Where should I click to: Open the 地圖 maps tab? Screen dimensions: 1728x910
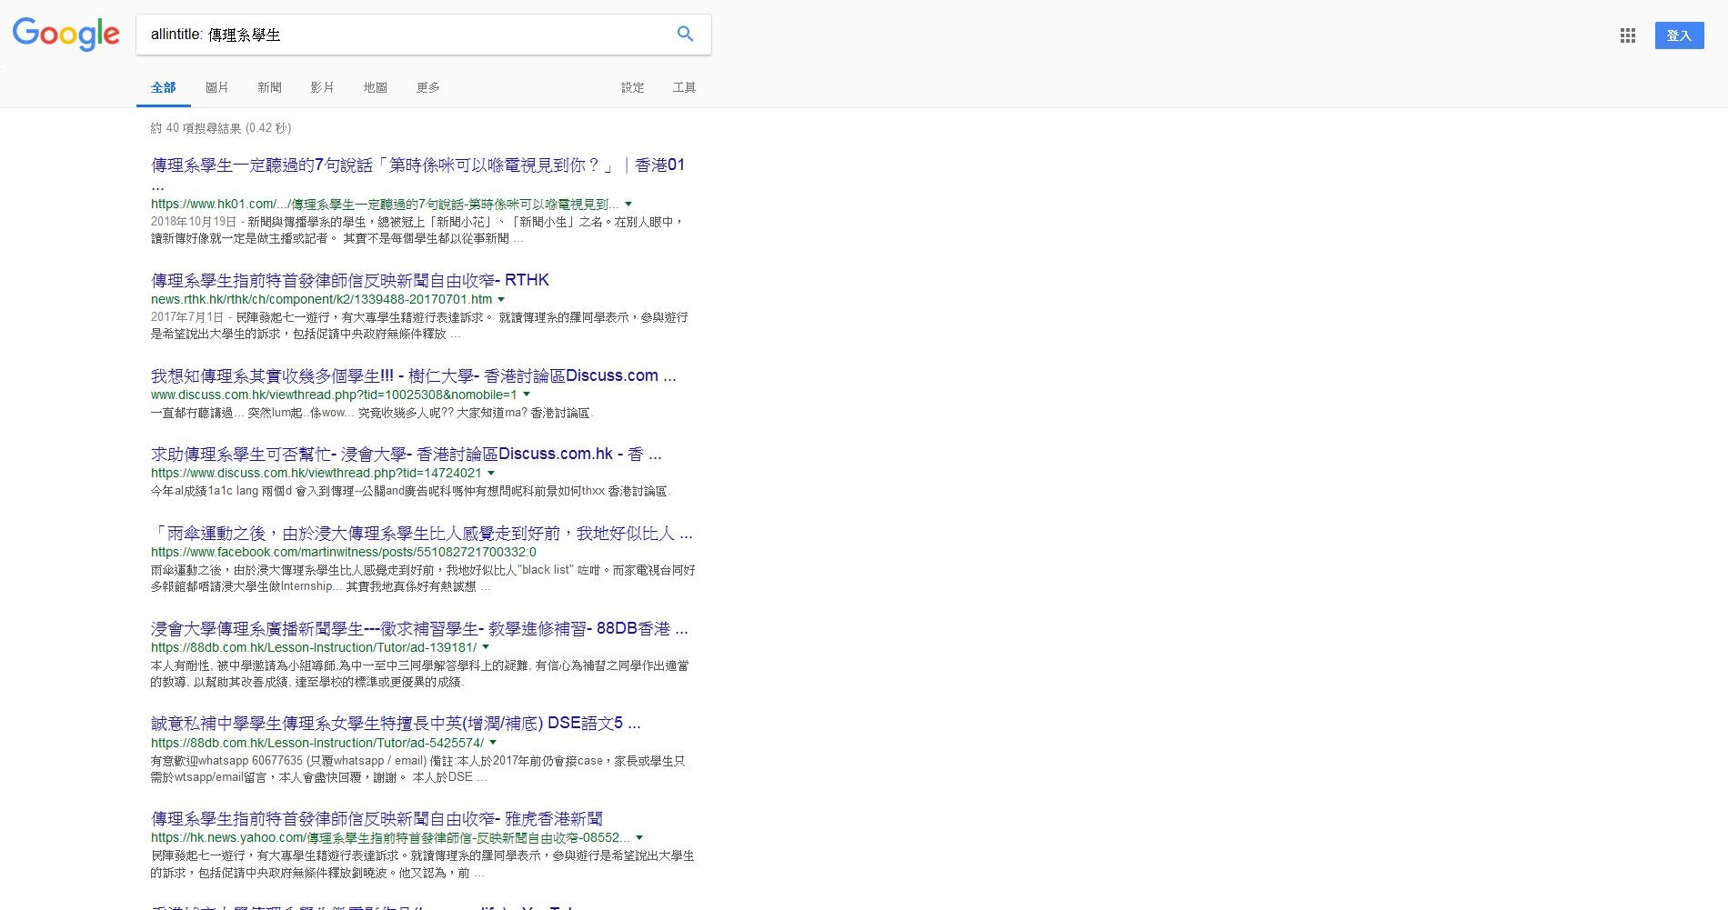pyautogui.click(x=375, y=87)
